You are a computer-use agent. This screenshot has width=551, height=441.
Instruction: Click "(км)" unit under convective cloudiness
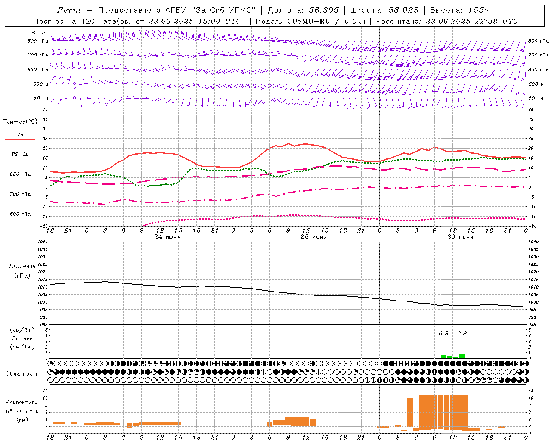(22, 419)
